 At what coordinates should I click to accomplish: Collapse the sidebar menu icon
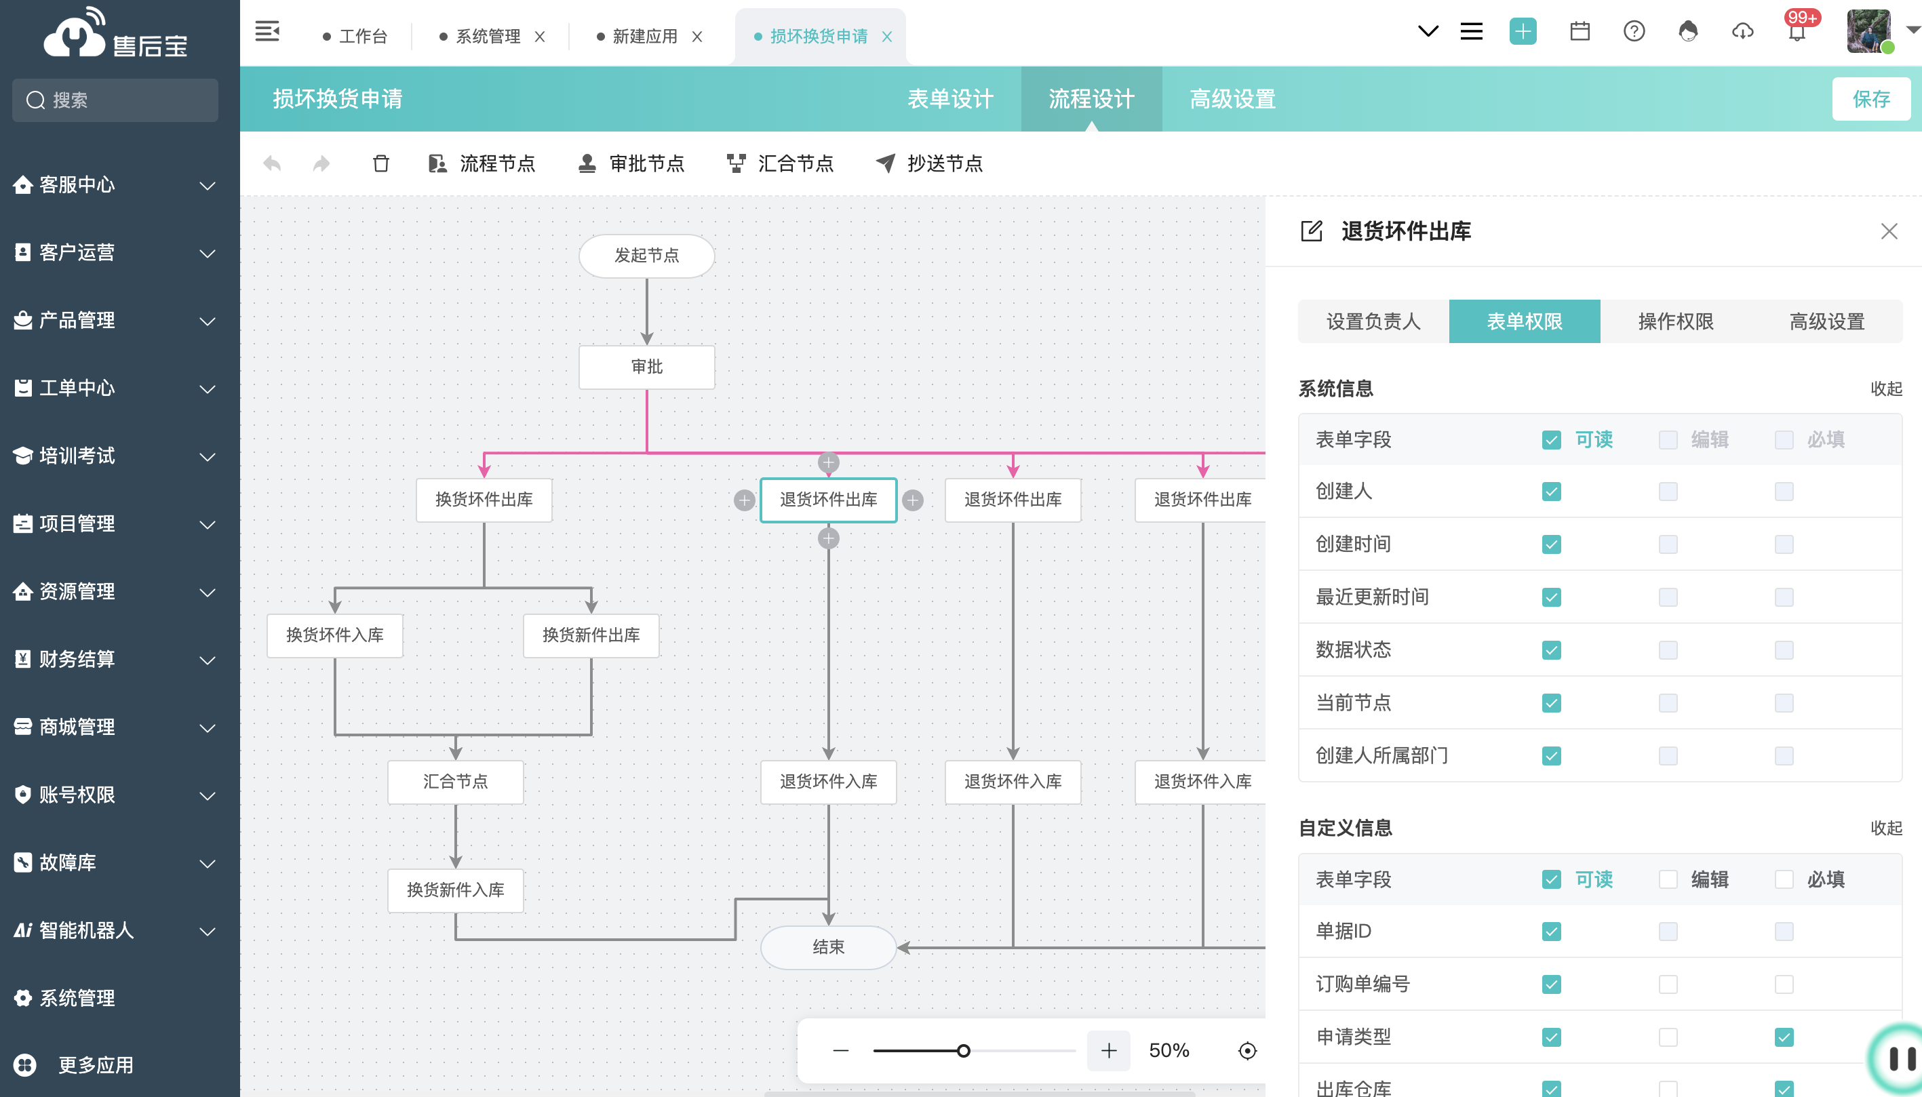267,31
